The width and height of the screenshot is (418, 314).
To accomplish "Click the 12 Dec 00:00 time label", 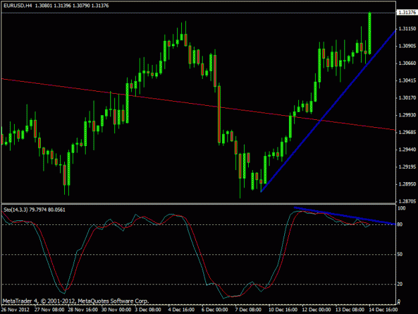I will point(316,310).
